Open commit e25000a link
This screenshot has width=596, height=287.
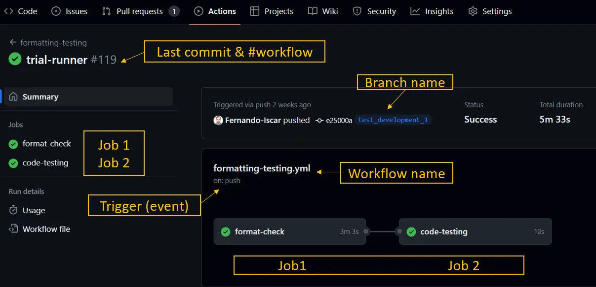tap(339, 120)
